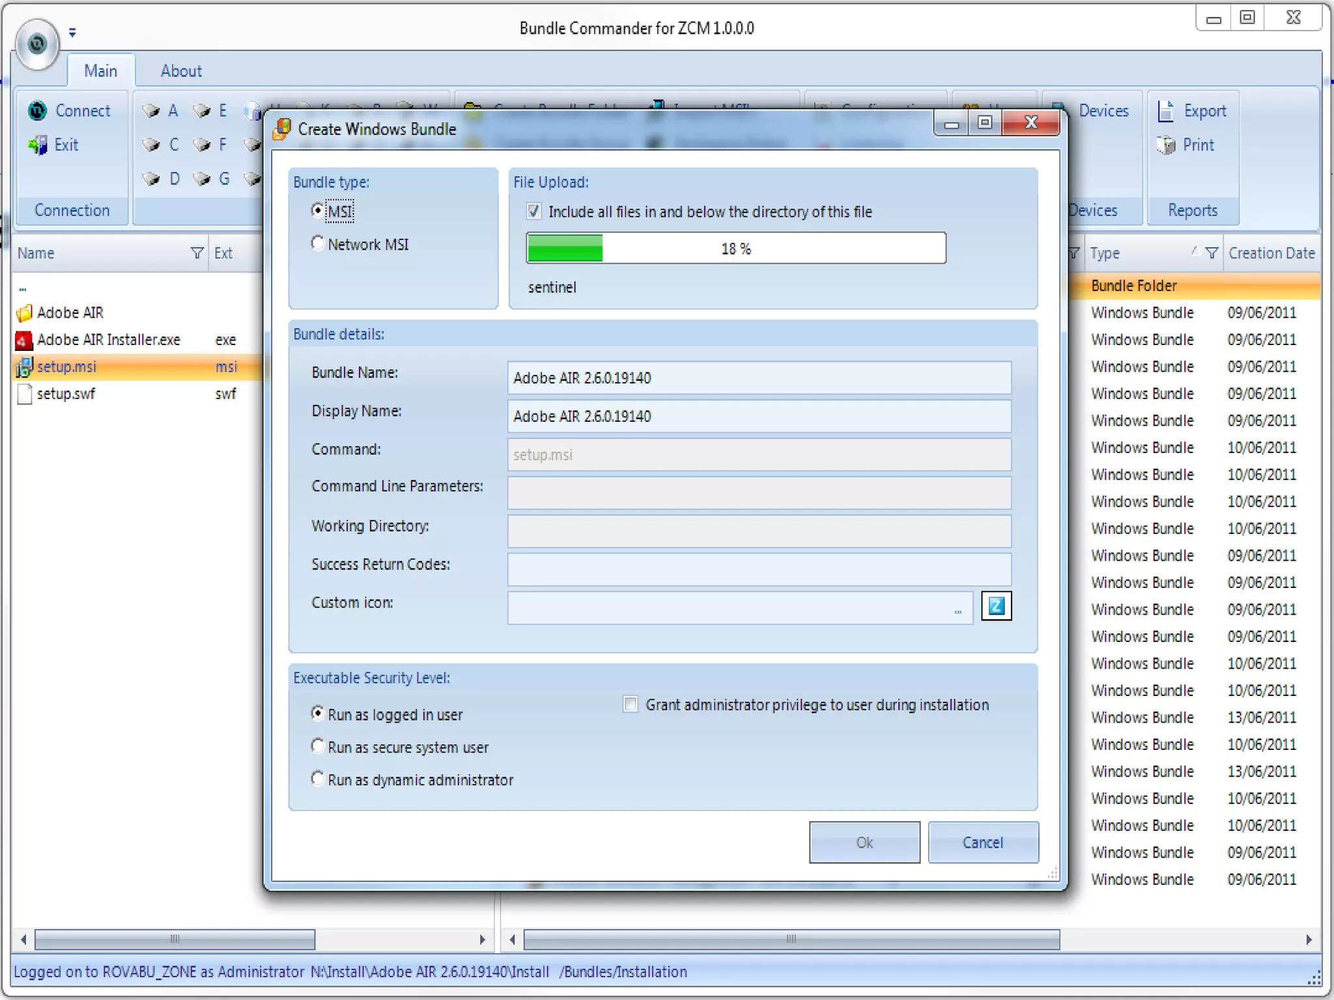Select the Network MSI radio button

[x=318, y=243]
